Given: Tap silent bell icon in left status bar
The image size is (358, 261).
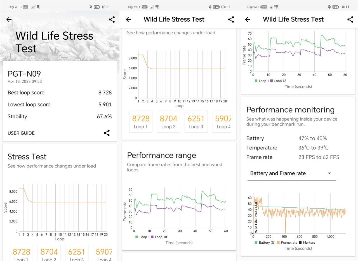Looking at the screenshot, I should tap(91, 7).
